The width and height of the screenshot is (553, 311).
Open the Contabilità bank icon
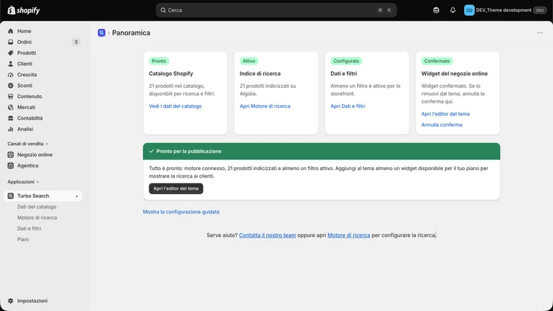(x=10, y=118)
